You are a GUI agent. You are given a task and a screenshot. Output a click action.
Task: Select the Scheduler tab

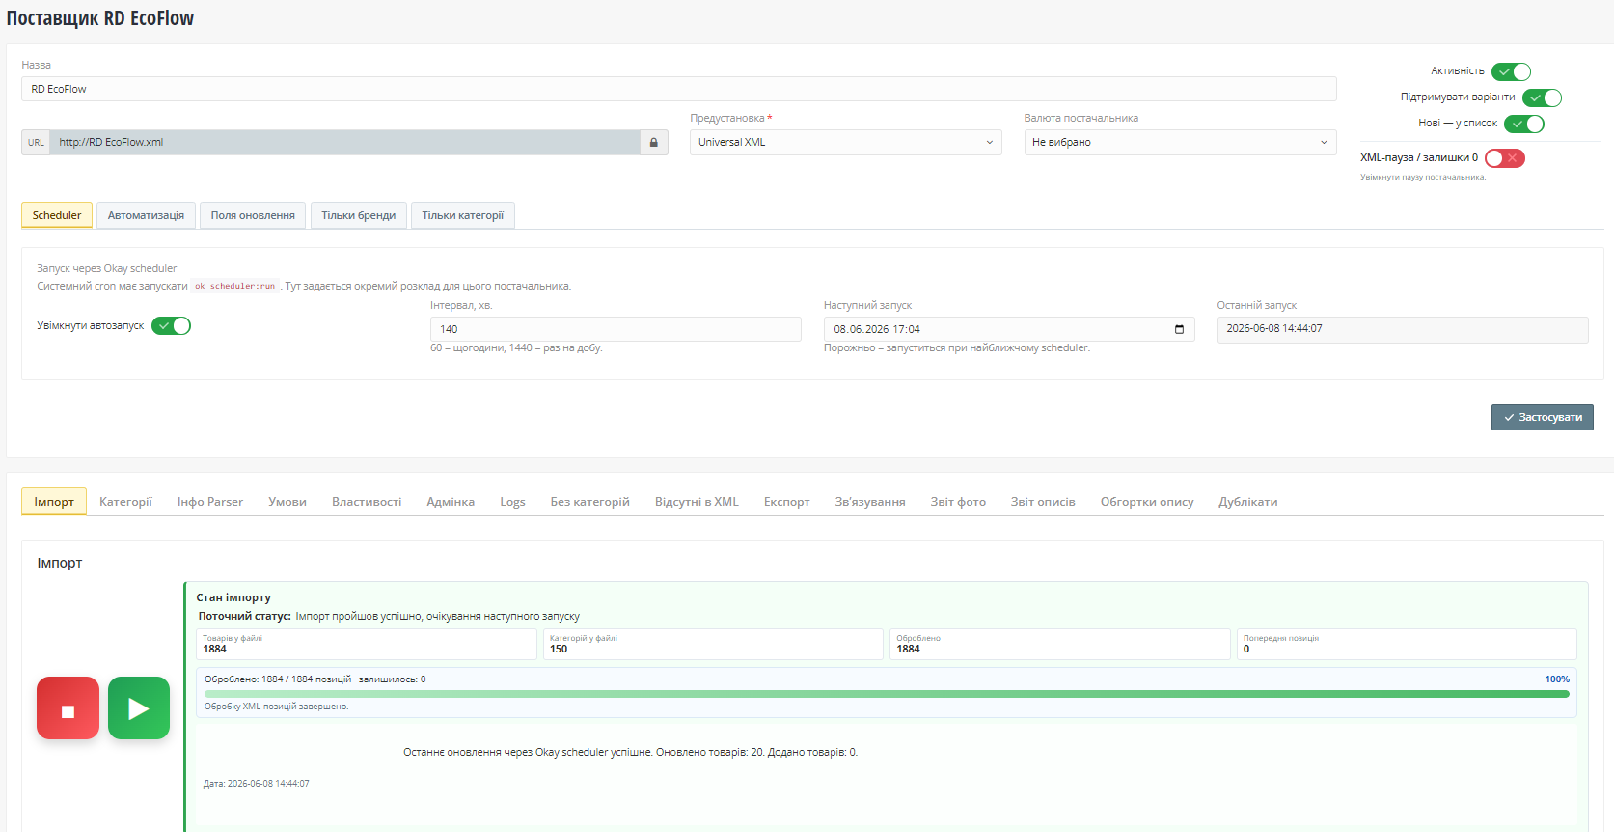[x=57, y=215]
